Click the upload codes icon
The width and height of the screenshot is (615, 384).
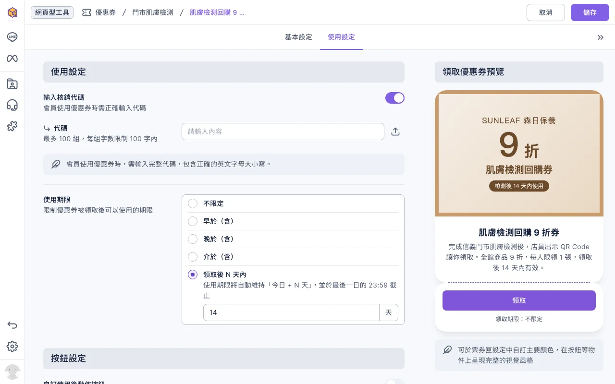[x=395, y=132]
